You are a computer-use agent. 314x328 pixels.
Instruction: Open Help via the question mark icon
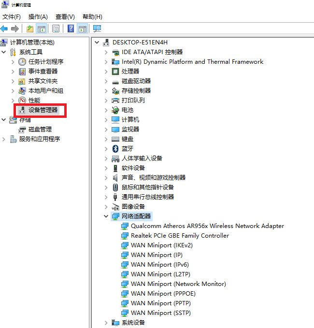(71, 29)
